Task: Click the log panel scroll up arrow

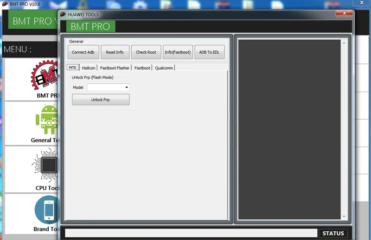Action: point(344,43)
